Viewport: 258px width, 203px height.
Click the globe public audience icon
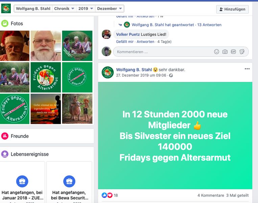click(171, 75)
